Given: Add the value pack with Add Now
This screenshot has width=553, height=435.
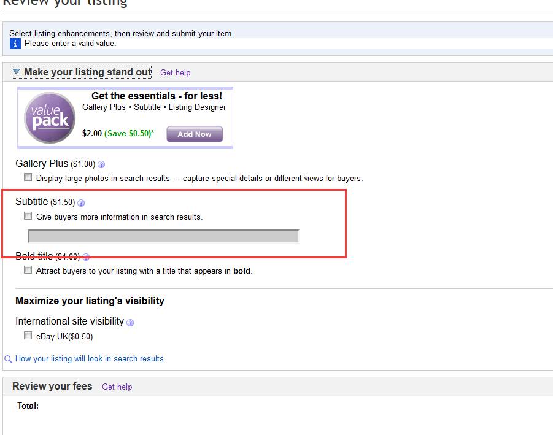Looking at the screenshot, I should (x=195, y=134).
